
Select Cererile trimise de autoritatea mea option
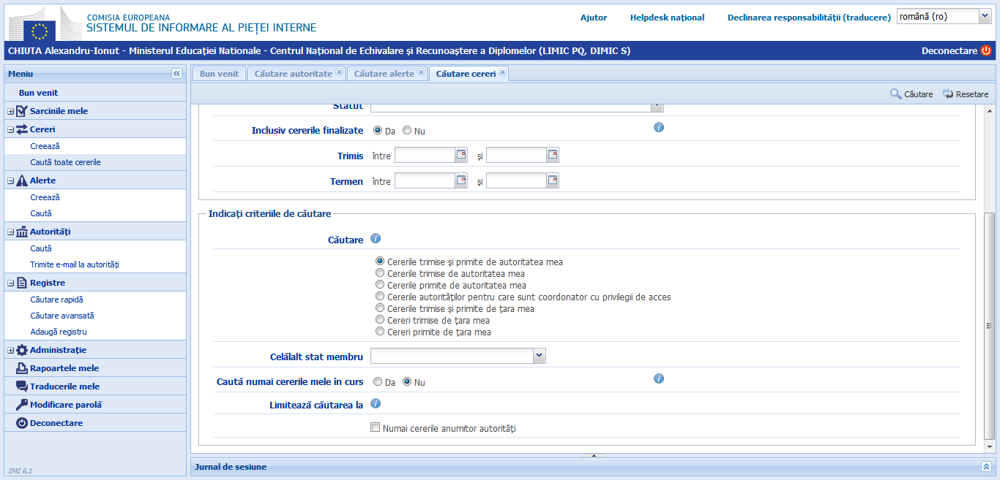click(380, 273)
